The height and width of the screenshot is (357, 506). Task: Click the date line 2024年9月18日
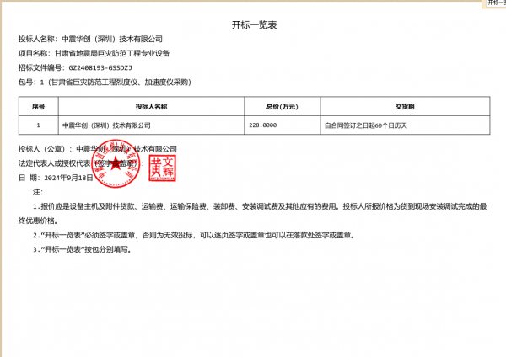pyautogui.click(x=67, y=178)
